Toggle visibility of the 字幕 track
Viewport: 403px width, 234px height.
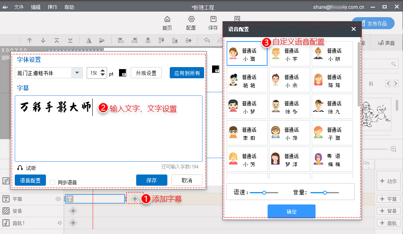(59, 198)
